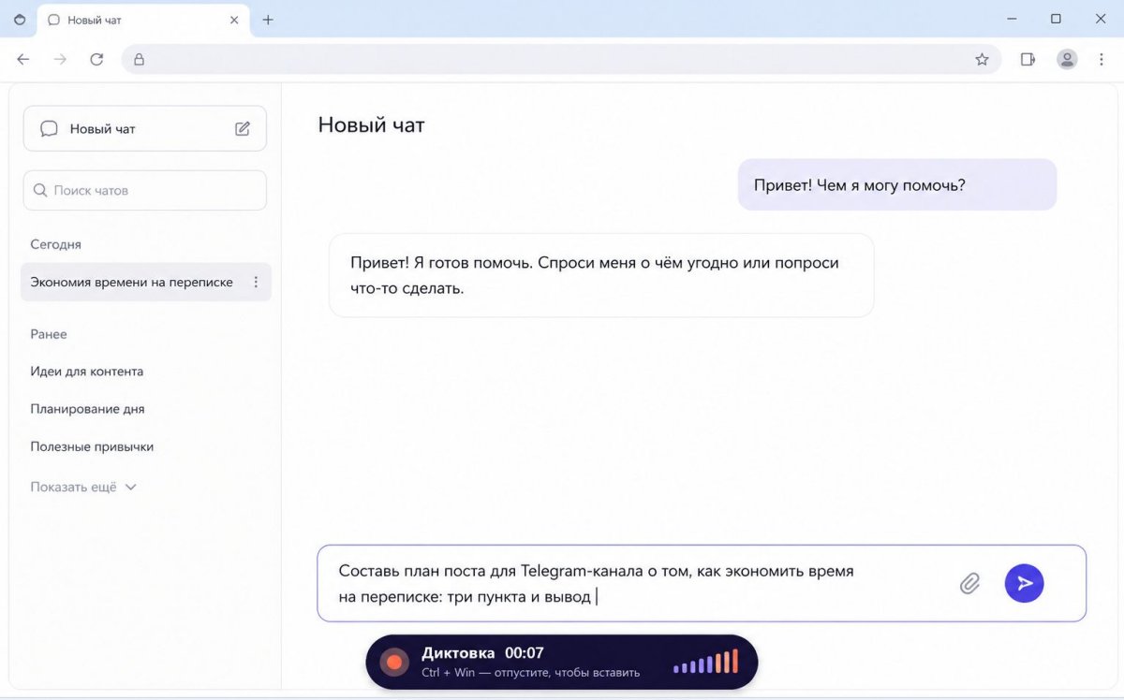Click the Новый чат page heading
This screenshot has width=1124, height=700.
[x=371, y=124]
